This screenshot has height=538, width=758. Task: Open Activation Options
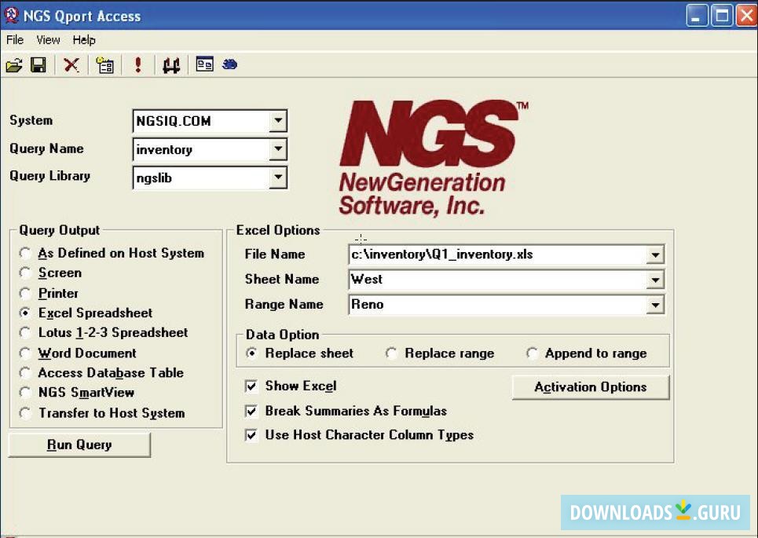[x=590, y=386]
